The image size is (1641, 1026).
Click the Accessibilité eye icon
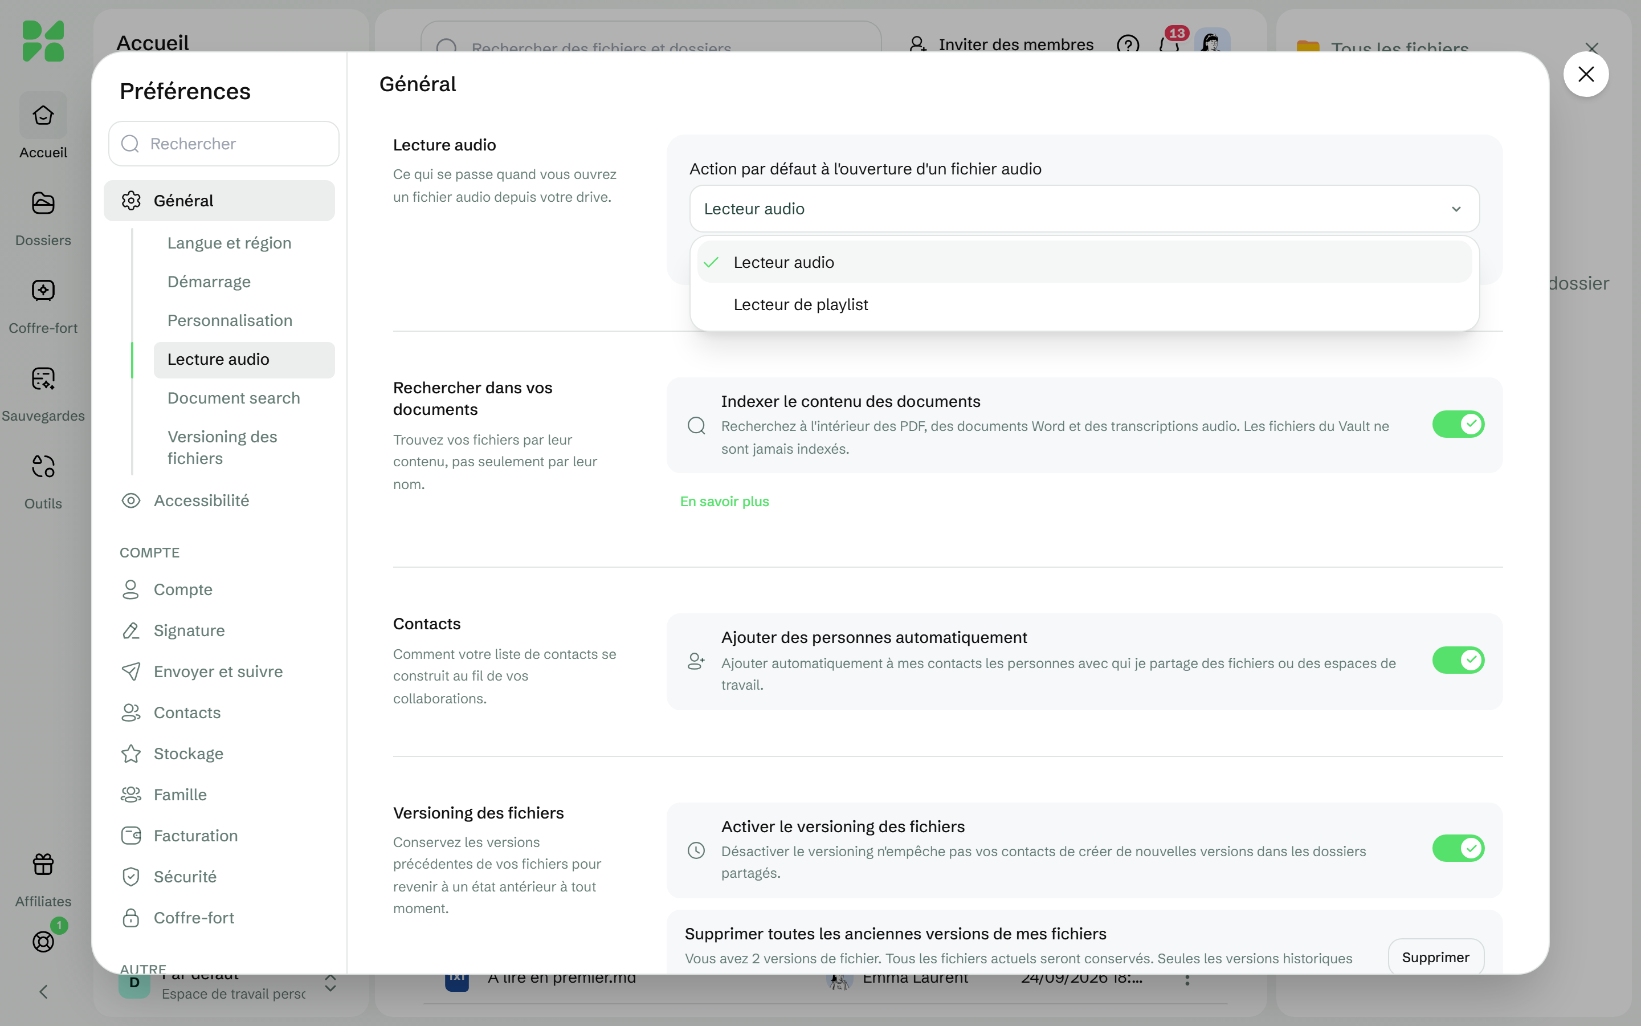click(x=131, y=501)
